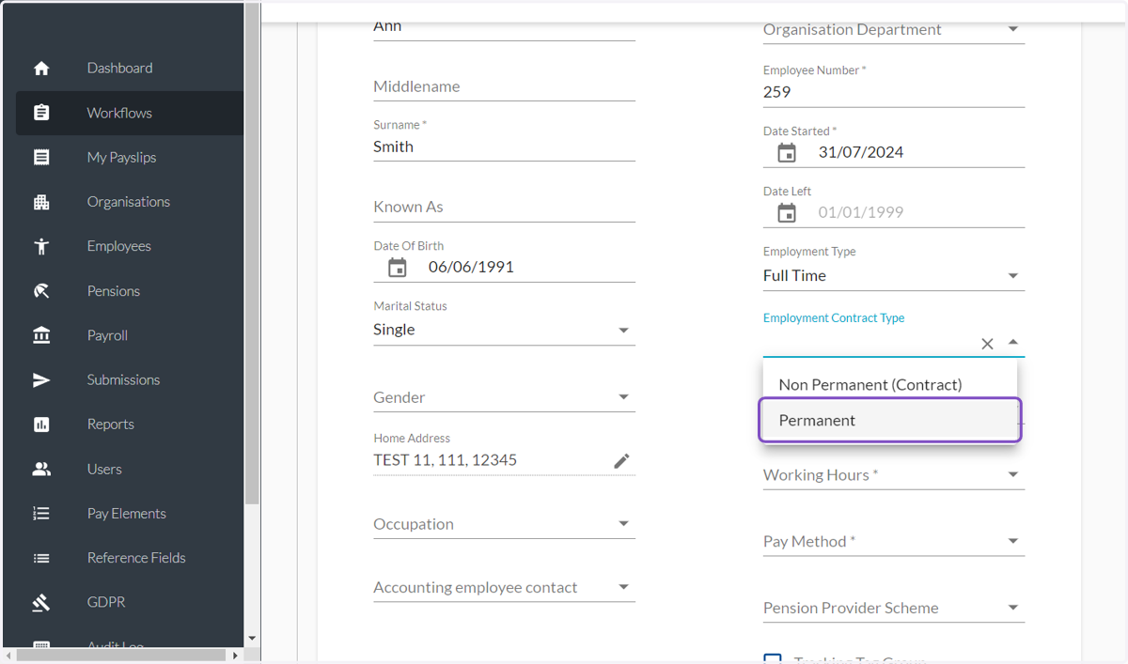Click the Employees person icon
The image size is (1128, 664).
41,246
